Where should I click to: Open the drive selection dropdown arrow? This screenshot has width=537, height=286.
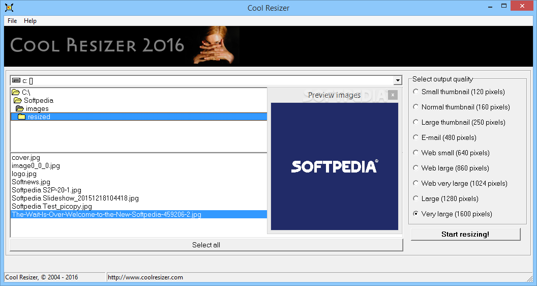(397, 80)
